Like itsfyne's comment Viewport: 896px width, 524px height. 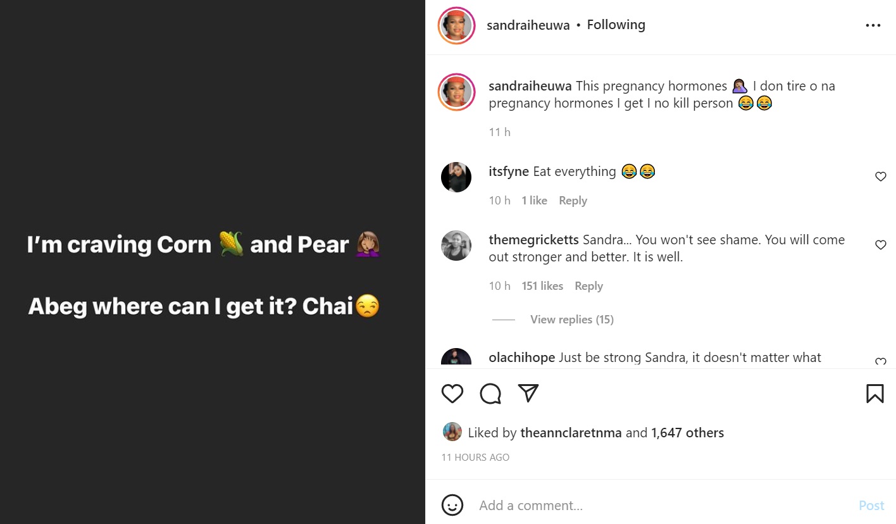coord(880,177)
